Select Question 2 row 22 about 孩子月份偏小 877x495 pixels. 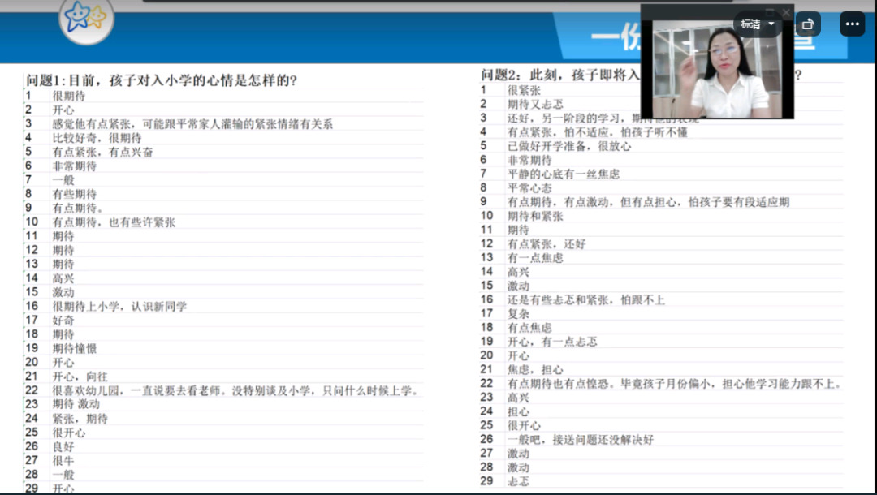coord(675,384)
